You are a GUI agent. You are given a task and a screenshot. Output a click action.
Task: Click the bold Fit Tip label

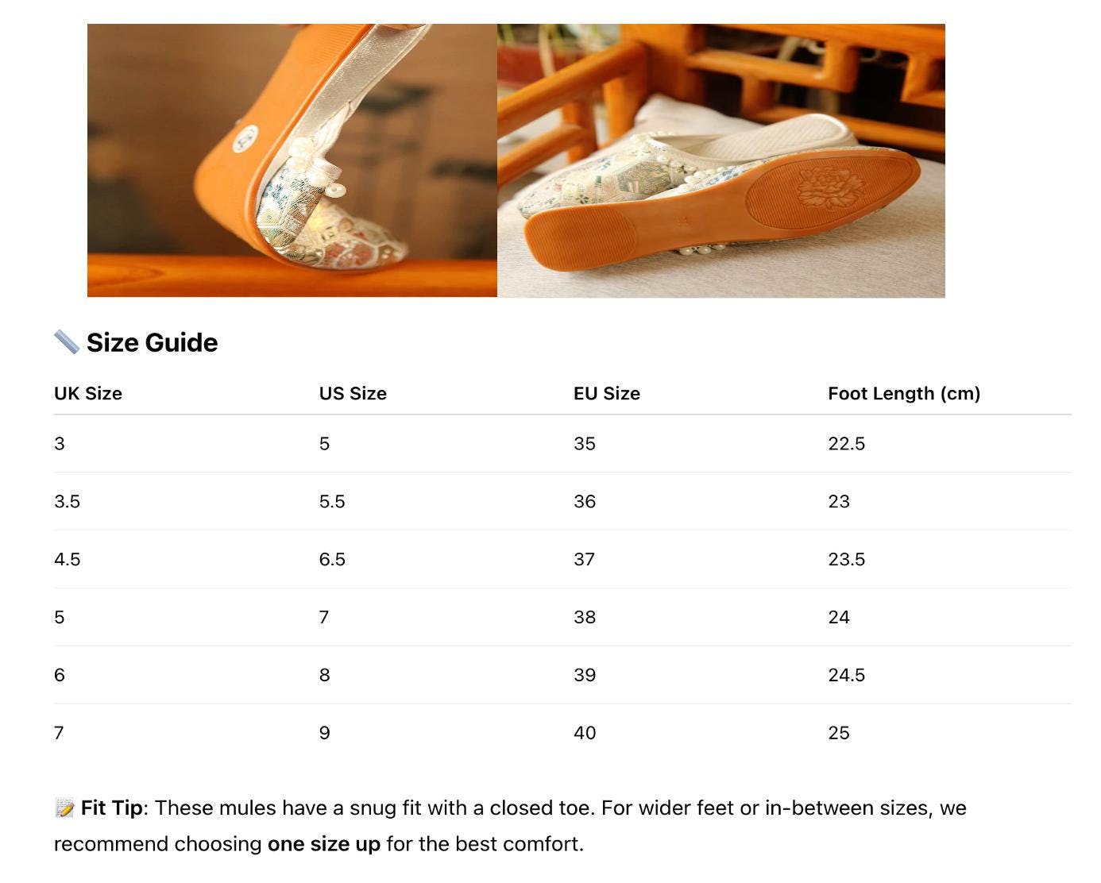pyautogui.click(x=111, y=808)
